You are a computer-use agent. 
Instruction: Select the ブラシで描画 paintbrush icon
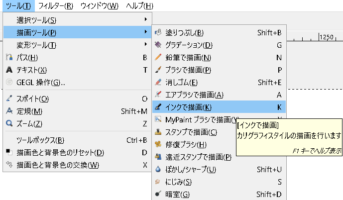158,70
